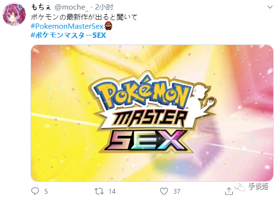Open the share upload arrow icon
Screen dimensions: 277x199
[229, 191]
